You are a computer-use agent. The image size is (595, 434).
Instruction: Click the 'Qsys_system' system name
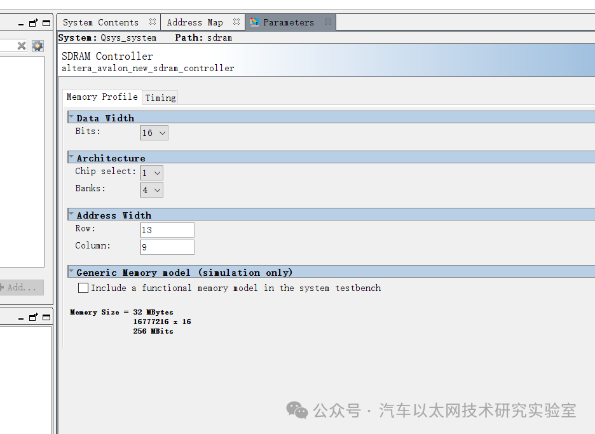(x=128, y=38)
